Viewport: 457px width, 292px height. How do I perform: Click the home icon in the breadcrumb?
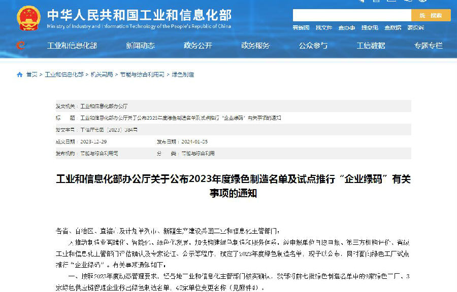[19, 74]
